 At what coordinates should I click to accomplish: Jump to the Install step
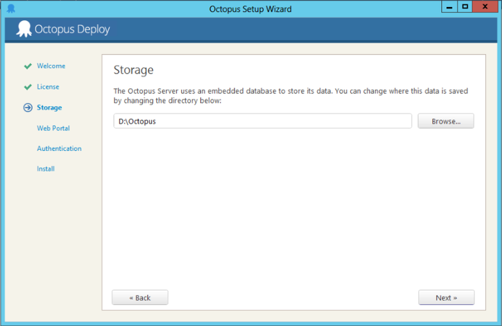pos(46,169)
